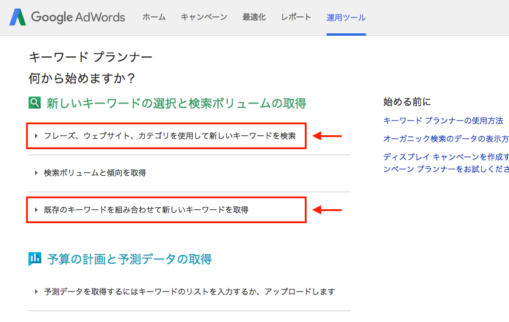The height and width of the screenshot is (322, 509).
Task: Open the レポート tab
Action: click(x=296, y=17)
